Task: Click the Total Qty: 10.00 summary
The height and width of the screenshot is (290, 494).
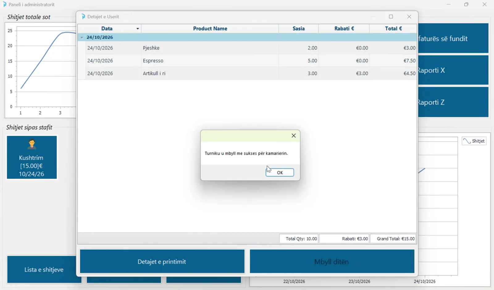Action: pos(299,239)
